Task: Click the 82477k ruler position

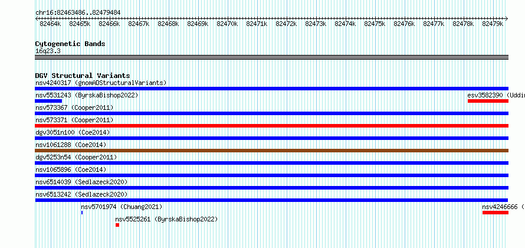Action: click(433, 24)
